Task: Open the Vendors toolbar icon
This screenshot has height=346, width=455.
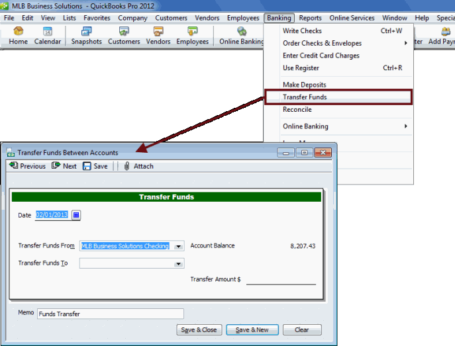Action: tap(158, 35)
